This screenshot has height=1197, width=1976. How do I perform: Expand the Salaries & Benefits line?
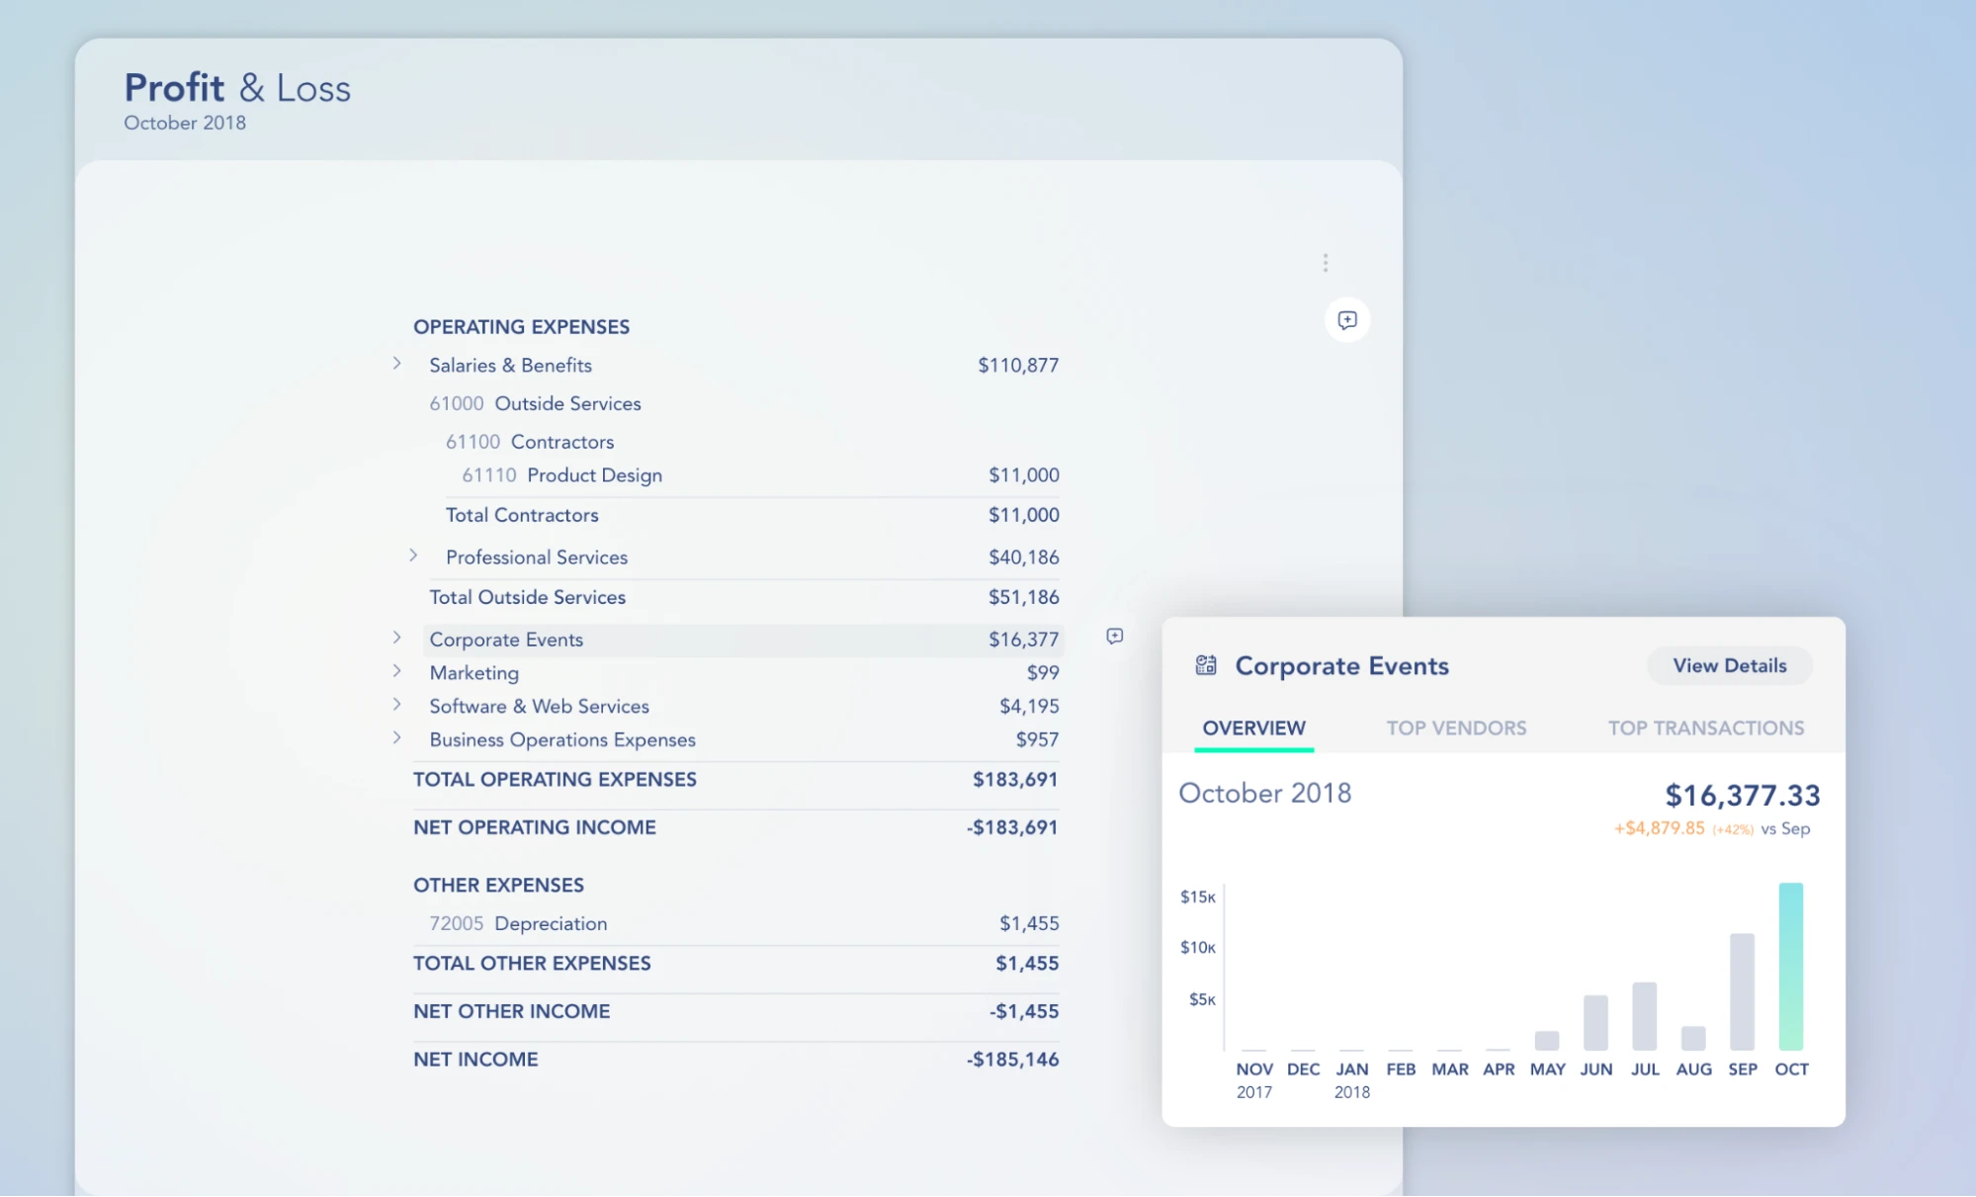[397, 363]
